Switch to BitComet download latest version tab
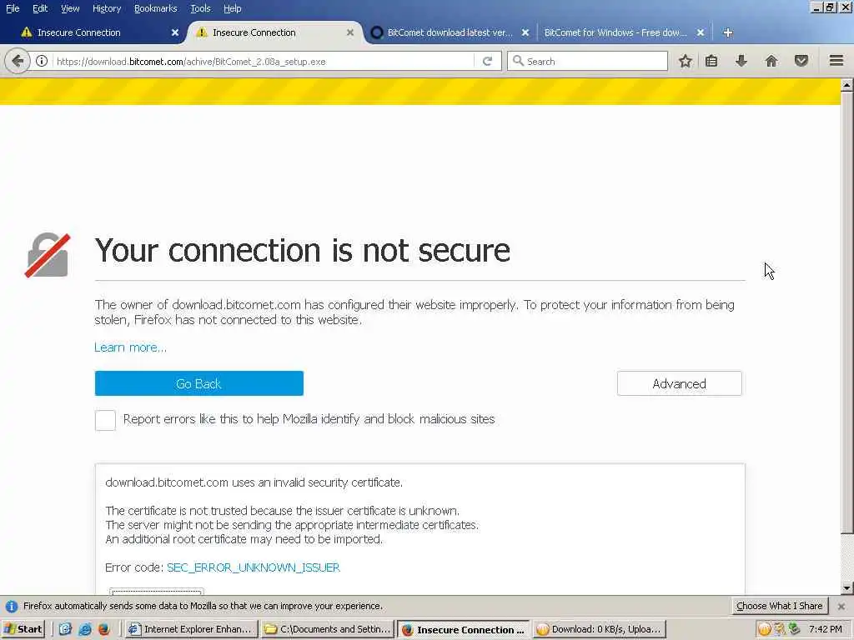The height and width of the screenshot is (640, 854). 450,32
